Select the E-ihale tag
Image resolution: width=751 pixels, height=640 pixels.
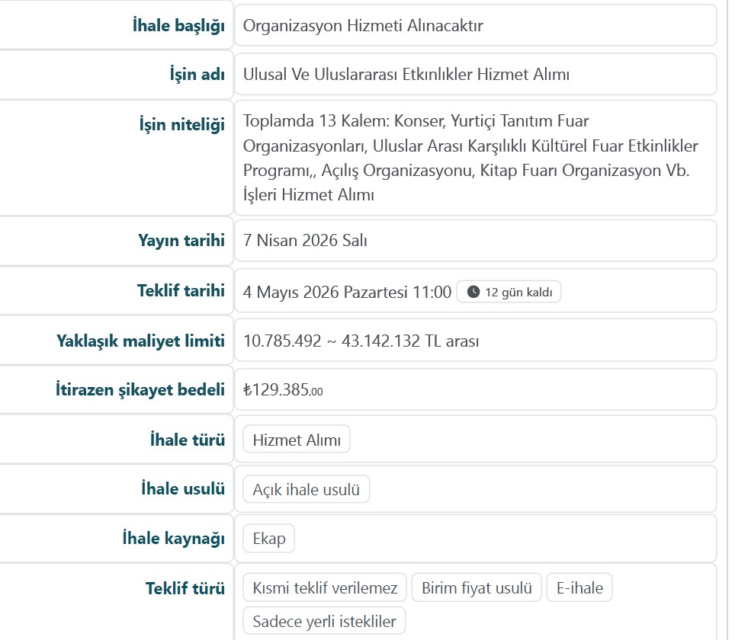(579, 588)
